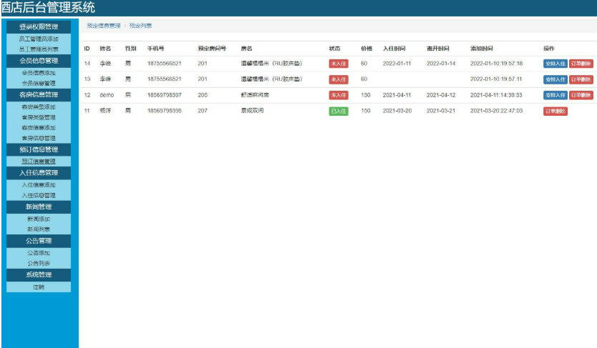Click the 操作 column header

pyautogui.click(x=549, y=49)
